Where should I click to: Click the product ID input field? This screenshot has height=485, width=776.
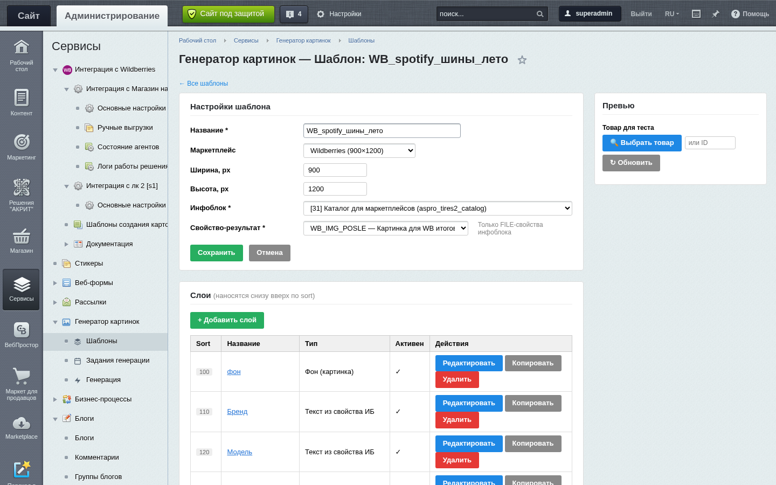tap(710, 143)
